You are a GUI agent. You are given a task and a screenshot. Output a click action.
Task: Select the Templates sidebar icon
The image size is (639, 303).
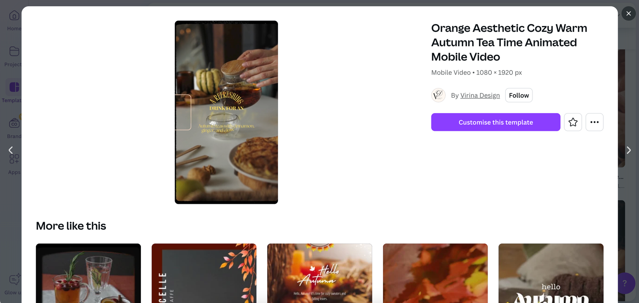14,87
